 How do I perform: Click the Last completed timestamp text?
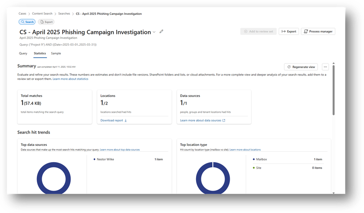coord(56,67)
